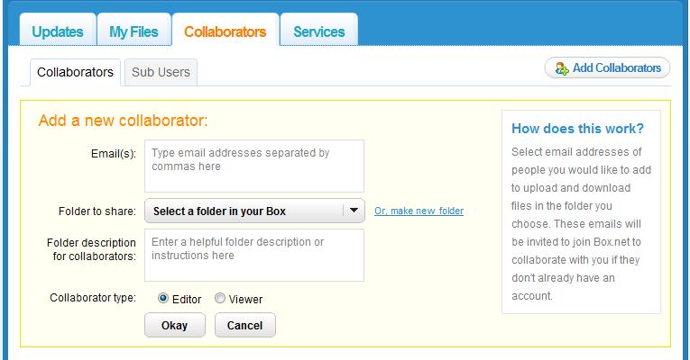Focus the Email(s) address text box
690x360 pixels.
pyautogui.click(x=254, y=166)
